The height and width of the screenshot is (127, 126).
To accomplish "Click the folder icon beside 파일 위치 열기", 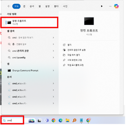I will (x=64, y=55).
